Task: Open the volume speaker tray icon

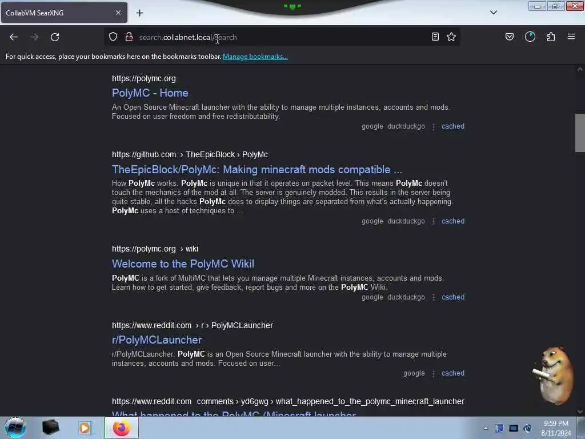Action: (527, 428)
